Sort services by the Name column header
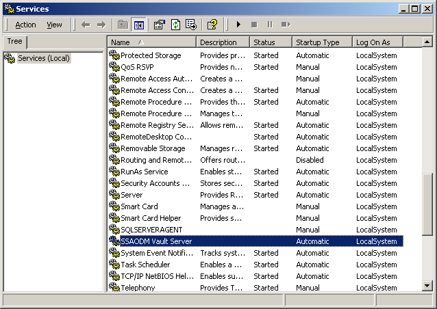 [151, 42]
